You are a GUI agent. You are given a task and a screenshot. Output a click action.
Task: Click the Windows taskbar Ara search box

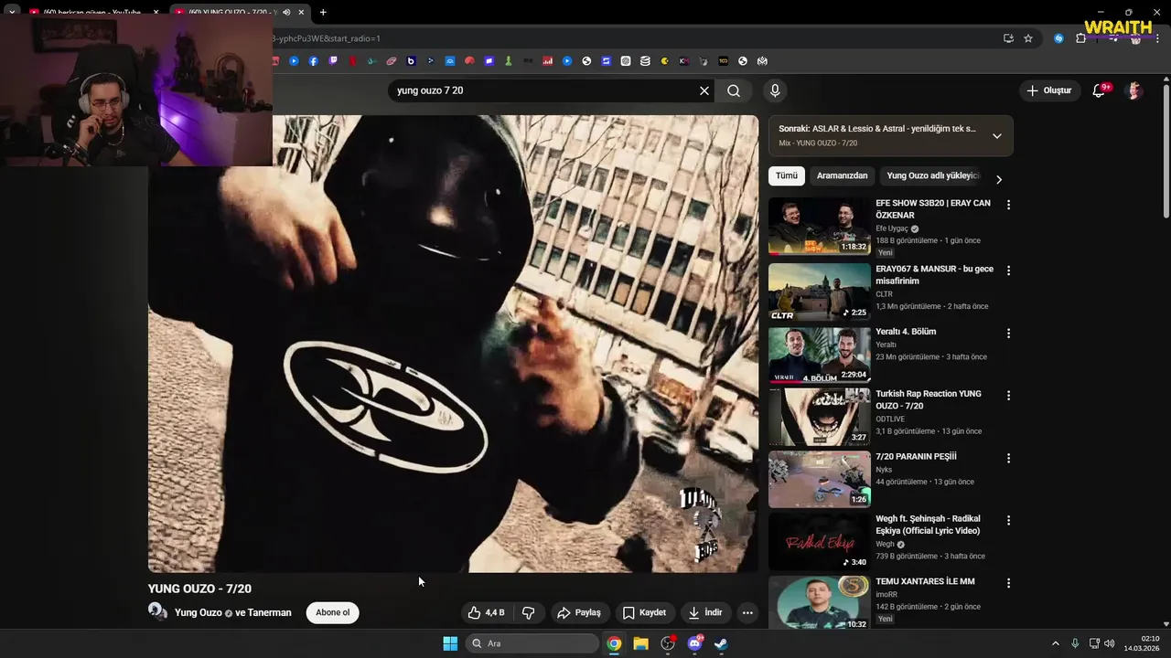tap(532, 643)
